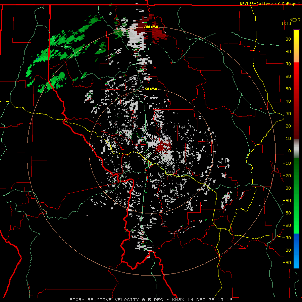Click the -10 value on velocity scale
This screenshot has width=302, height=302.
tap(287, 163)
